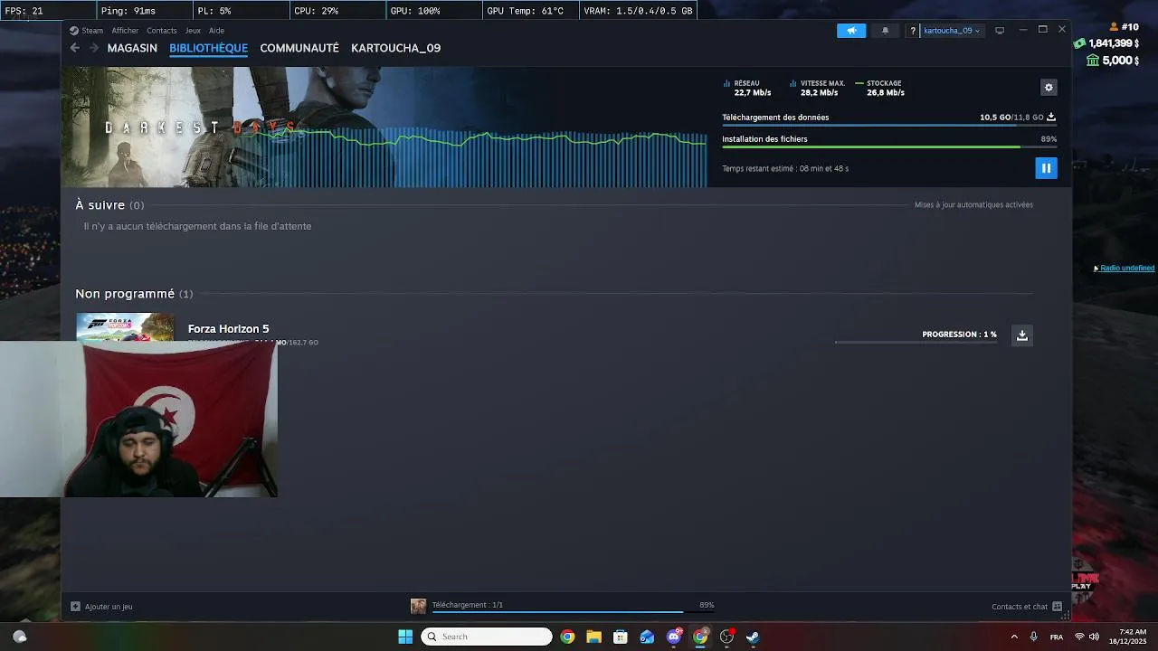This screenshot has width=1158, height=651.
Task: Click the Steam taskbar icon
Action: (x=753, y=637)
